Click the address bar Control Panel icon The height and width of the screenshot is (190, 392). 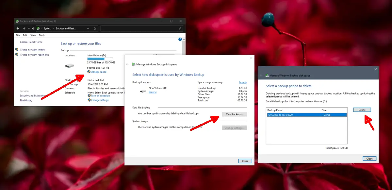coord(39,28)
